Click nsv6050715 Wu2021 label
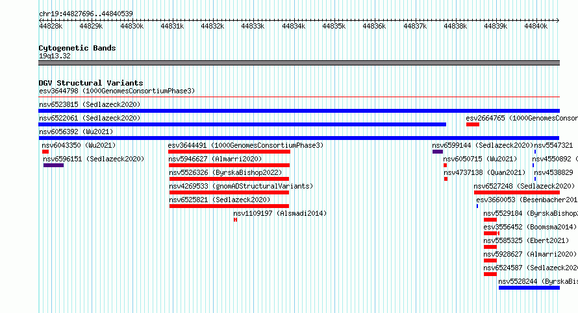The image size is (578, 313). coord(481,159)
